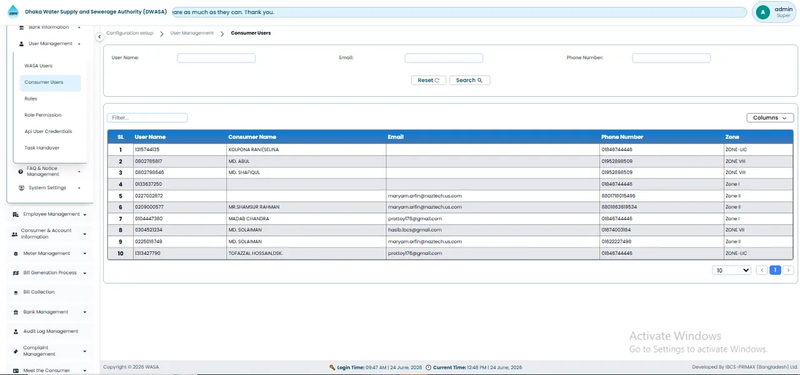Expand Consumer & Account Information arrow
800x375 pixels.
(x=84, y=234)
